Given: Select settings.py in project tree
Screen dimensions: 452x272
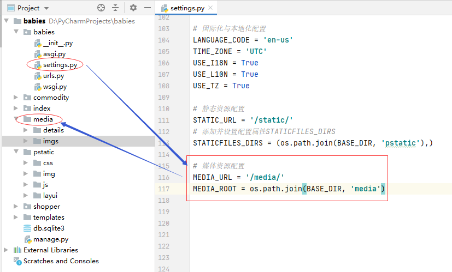Looking at the screenshot, I should 60,65.
